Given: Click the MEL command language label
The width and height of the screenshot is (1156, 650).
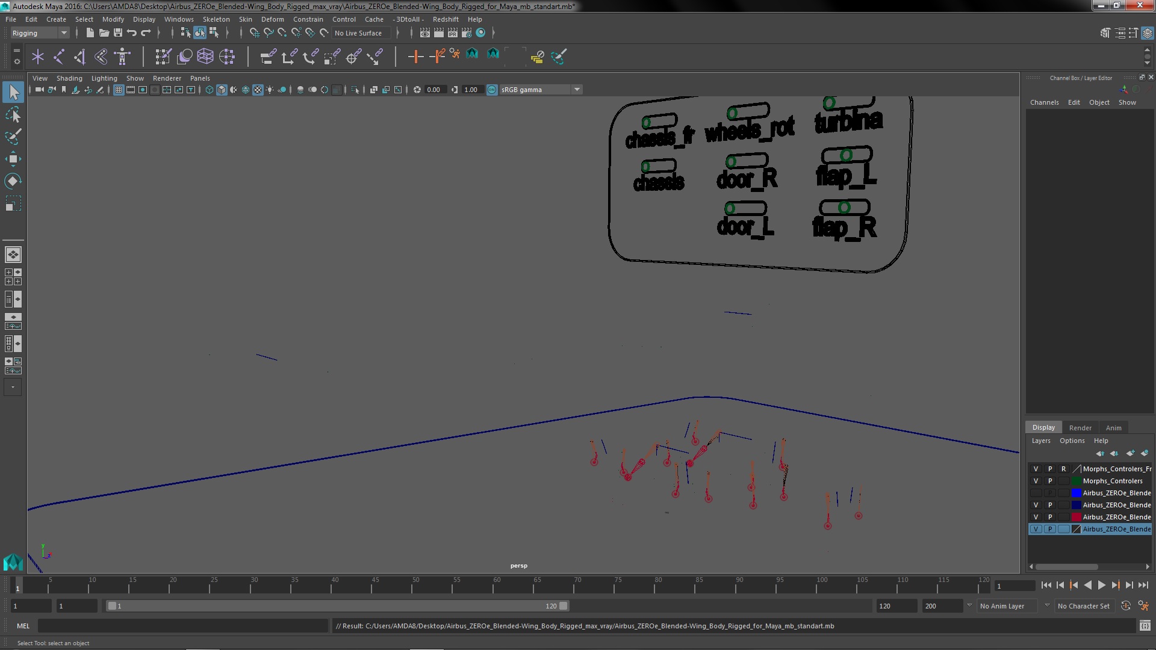Looking at the screenshot, I should point(23,626).
